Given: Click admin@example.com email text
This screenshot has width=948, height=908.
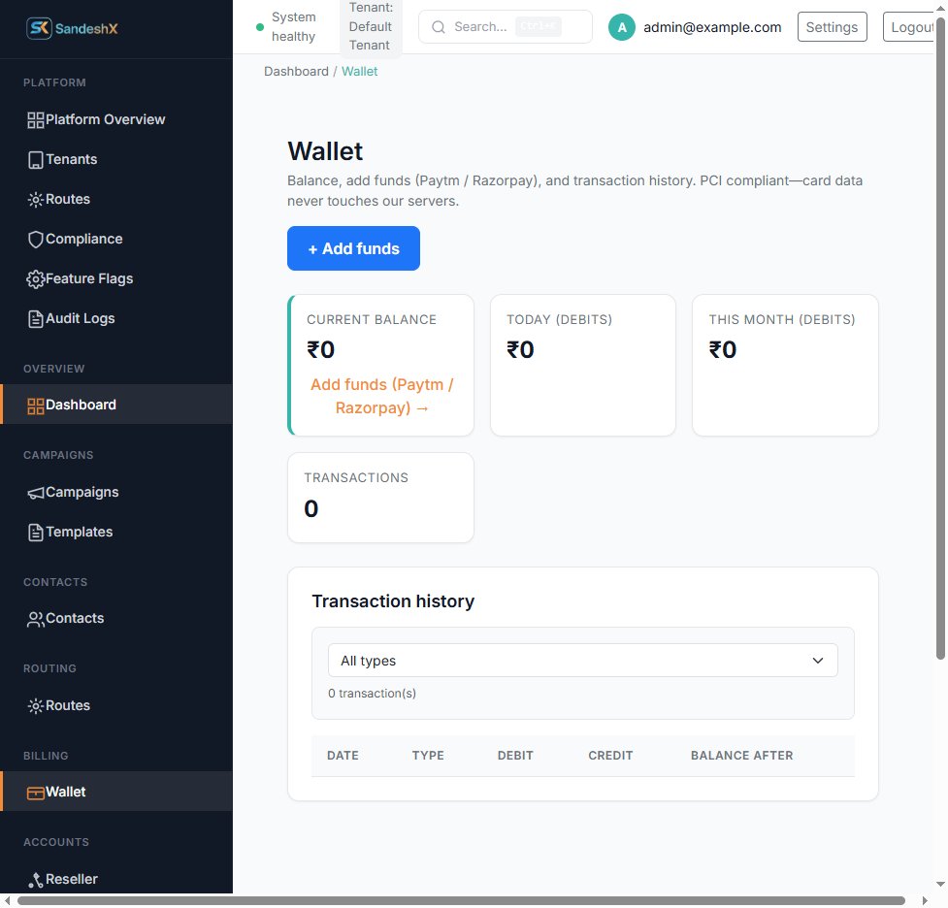Looking at the screenshot, I should [712, 27].
